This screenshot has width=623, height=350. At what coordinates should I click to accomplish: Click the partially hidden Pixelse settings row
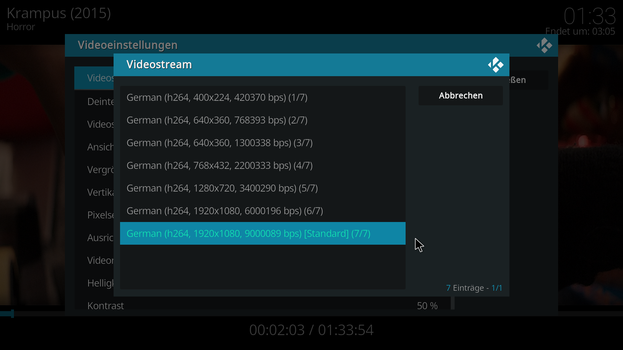click(94, 215)
